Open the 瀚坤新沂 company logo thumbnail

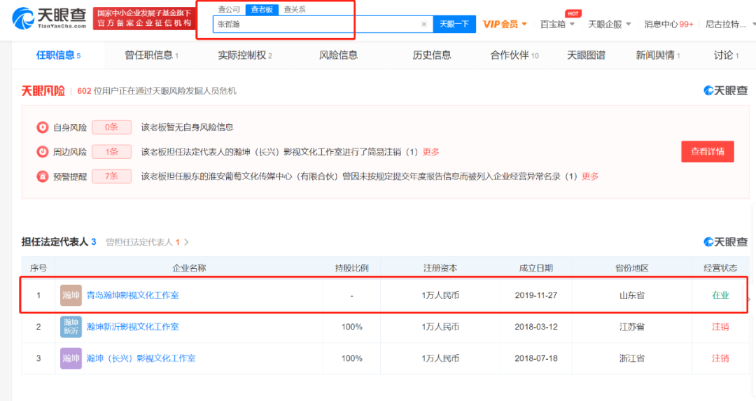pos(71,327)
